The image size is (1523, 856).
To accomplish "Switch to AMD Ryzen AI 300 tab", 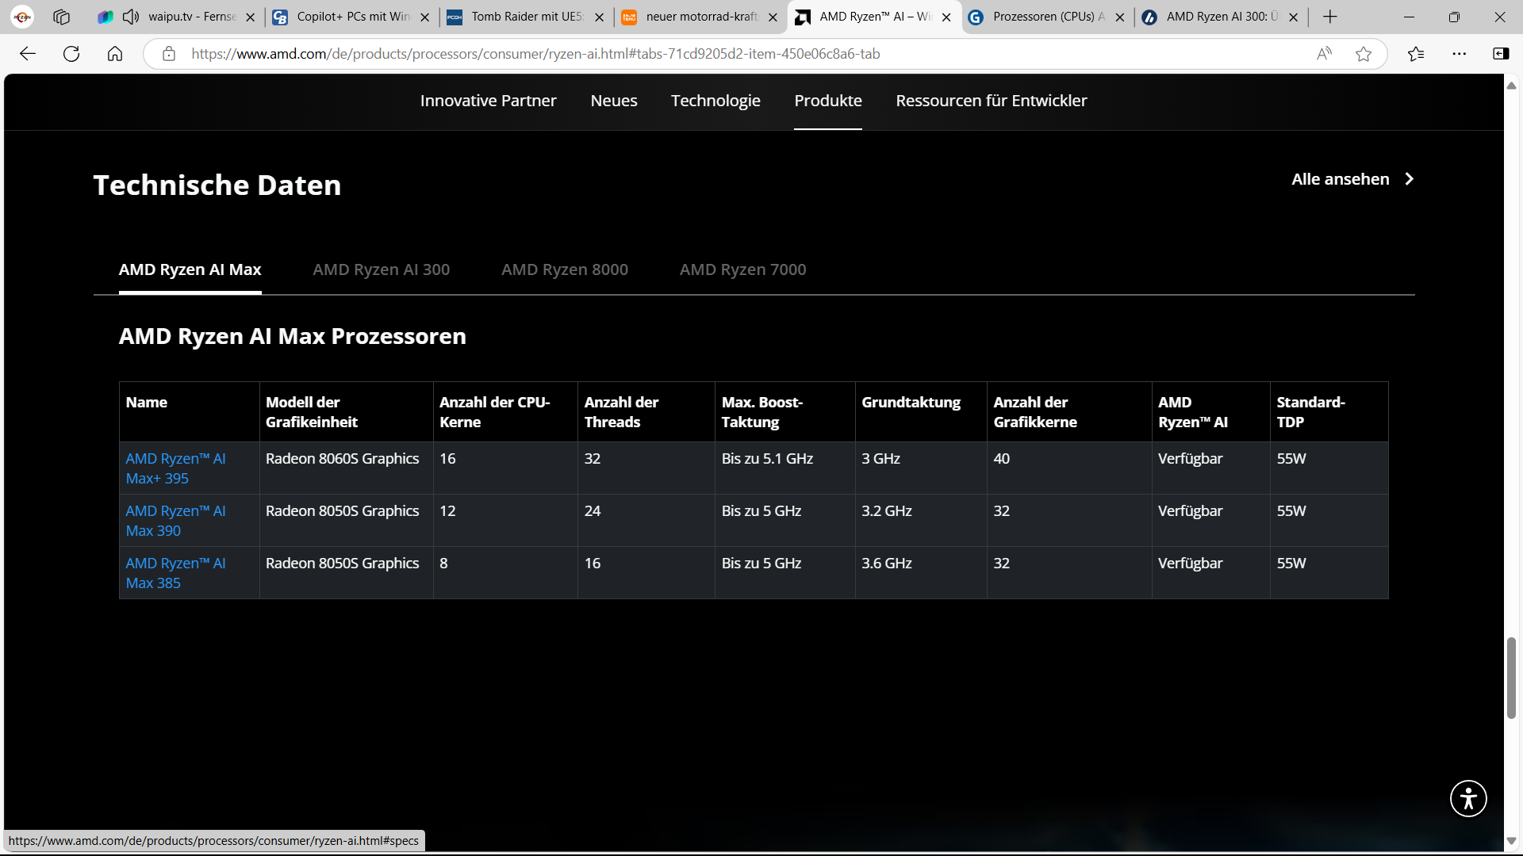I will point(381,269).
